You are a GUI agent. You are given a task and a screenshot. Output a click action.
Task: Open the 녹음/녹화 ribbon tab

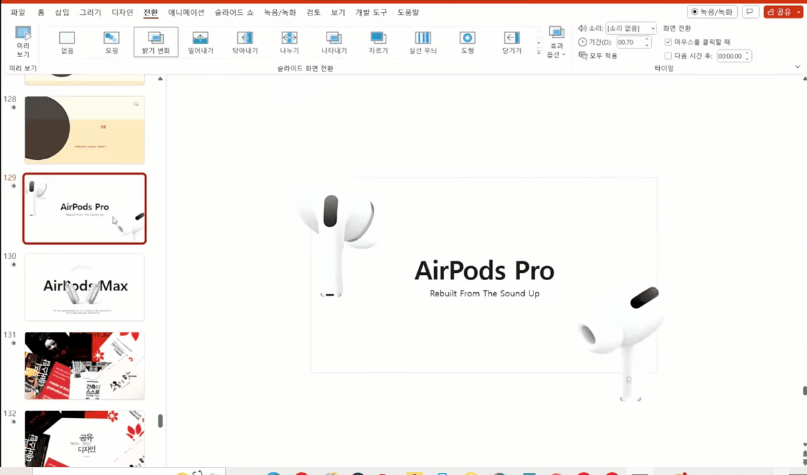coord(280,13)
